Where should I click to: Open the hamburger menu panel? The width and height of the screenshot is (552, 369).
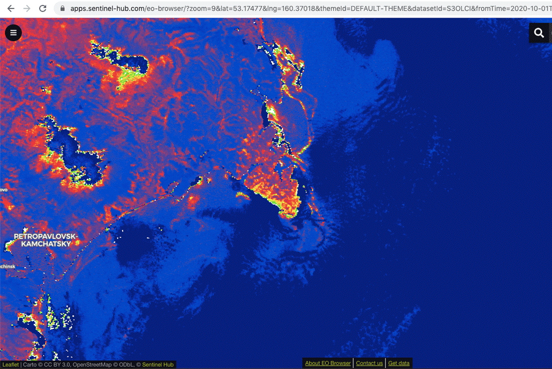coord(14,33)
